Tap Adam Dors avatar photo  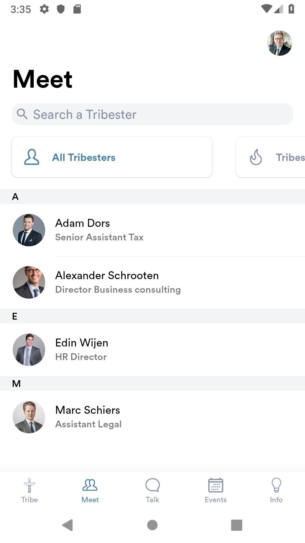click(x=29, y=230)
